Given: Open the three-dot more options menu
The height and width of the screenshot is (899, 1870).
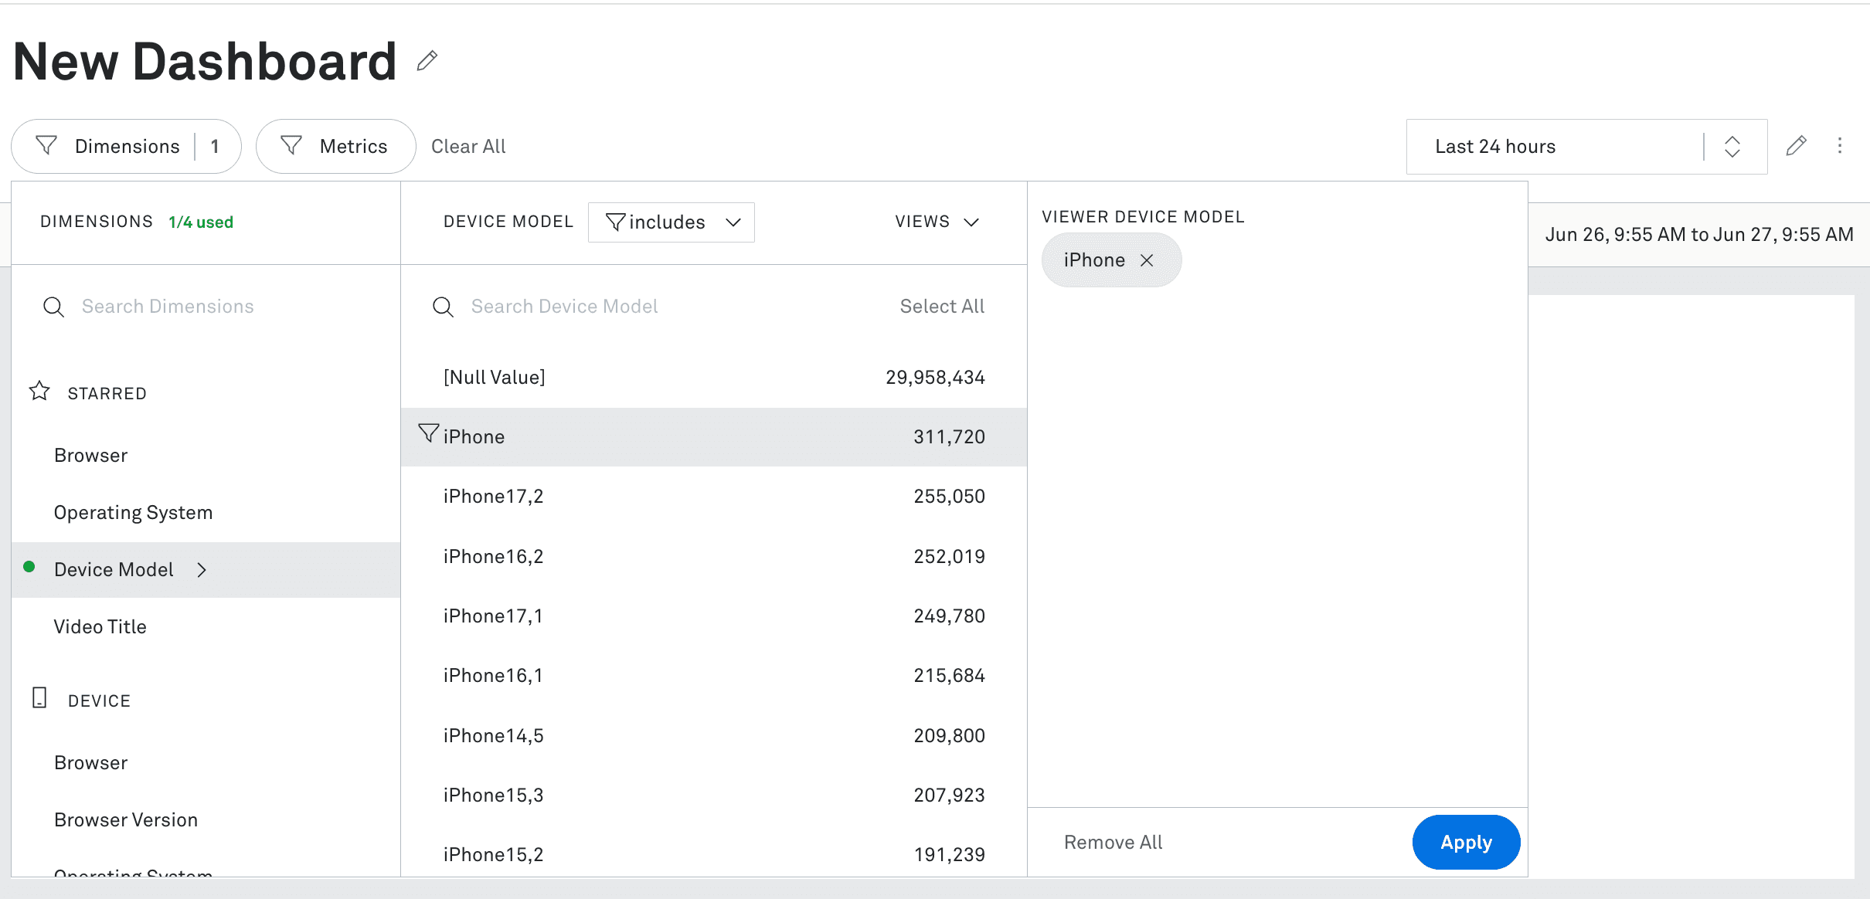Looking at the screenshot, I should click(x=1840, y=146).
